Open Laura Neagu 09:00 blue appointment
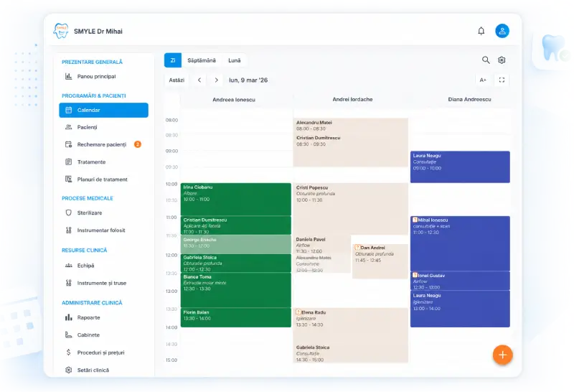The image size is (574, 392). point(460,167)
